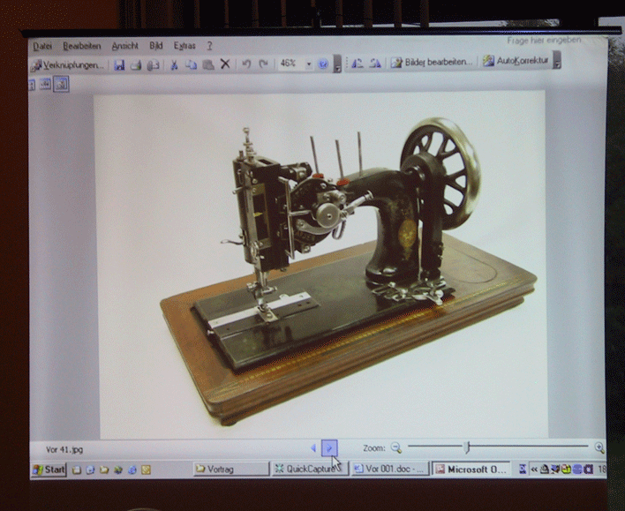Click the Verknüpfungen... toolbar button

pos(69,65)
